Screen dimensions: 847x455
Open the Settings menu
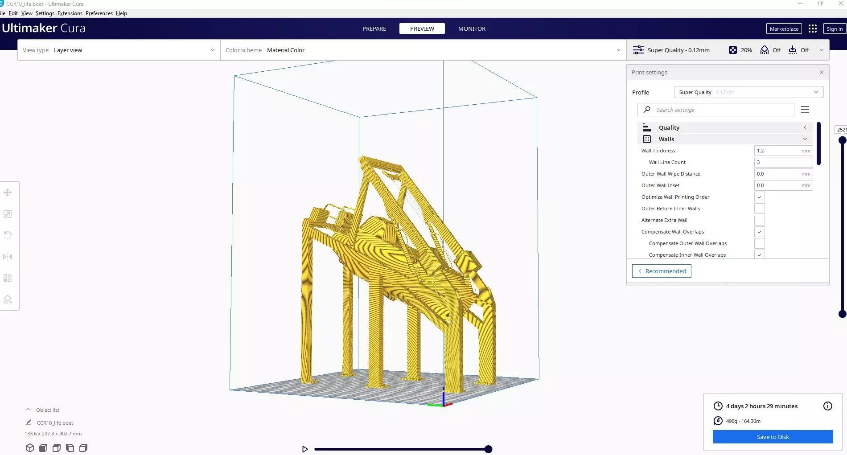click(45, 13)
